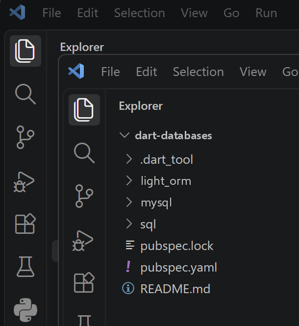
Task: Select the sql folder name
Action: tap(148, 225)
